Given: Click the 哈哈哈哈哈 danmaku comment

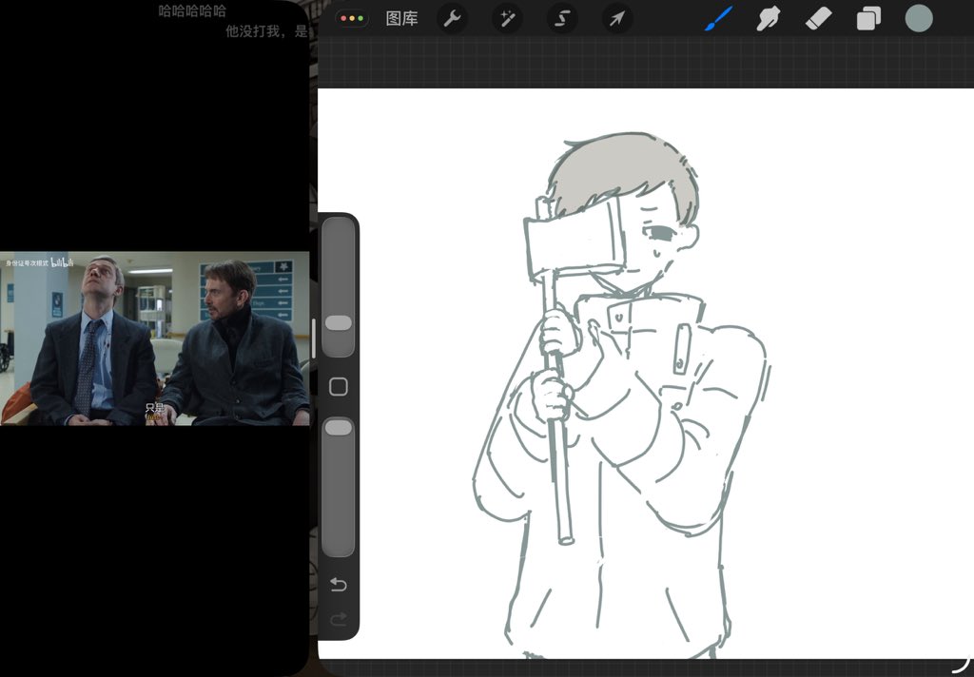Looking at the screenshot, I should pyautogui.click(x=192, y=10).
